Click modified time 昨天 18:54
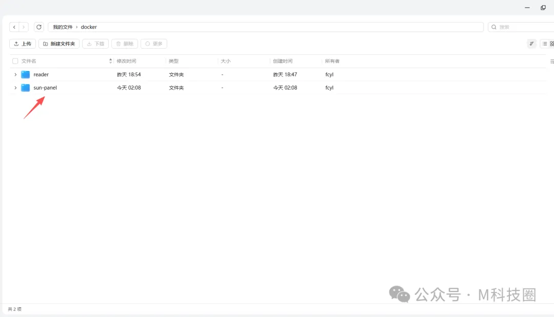This screenshot has height=317, width=554. [x=129, y=74]
